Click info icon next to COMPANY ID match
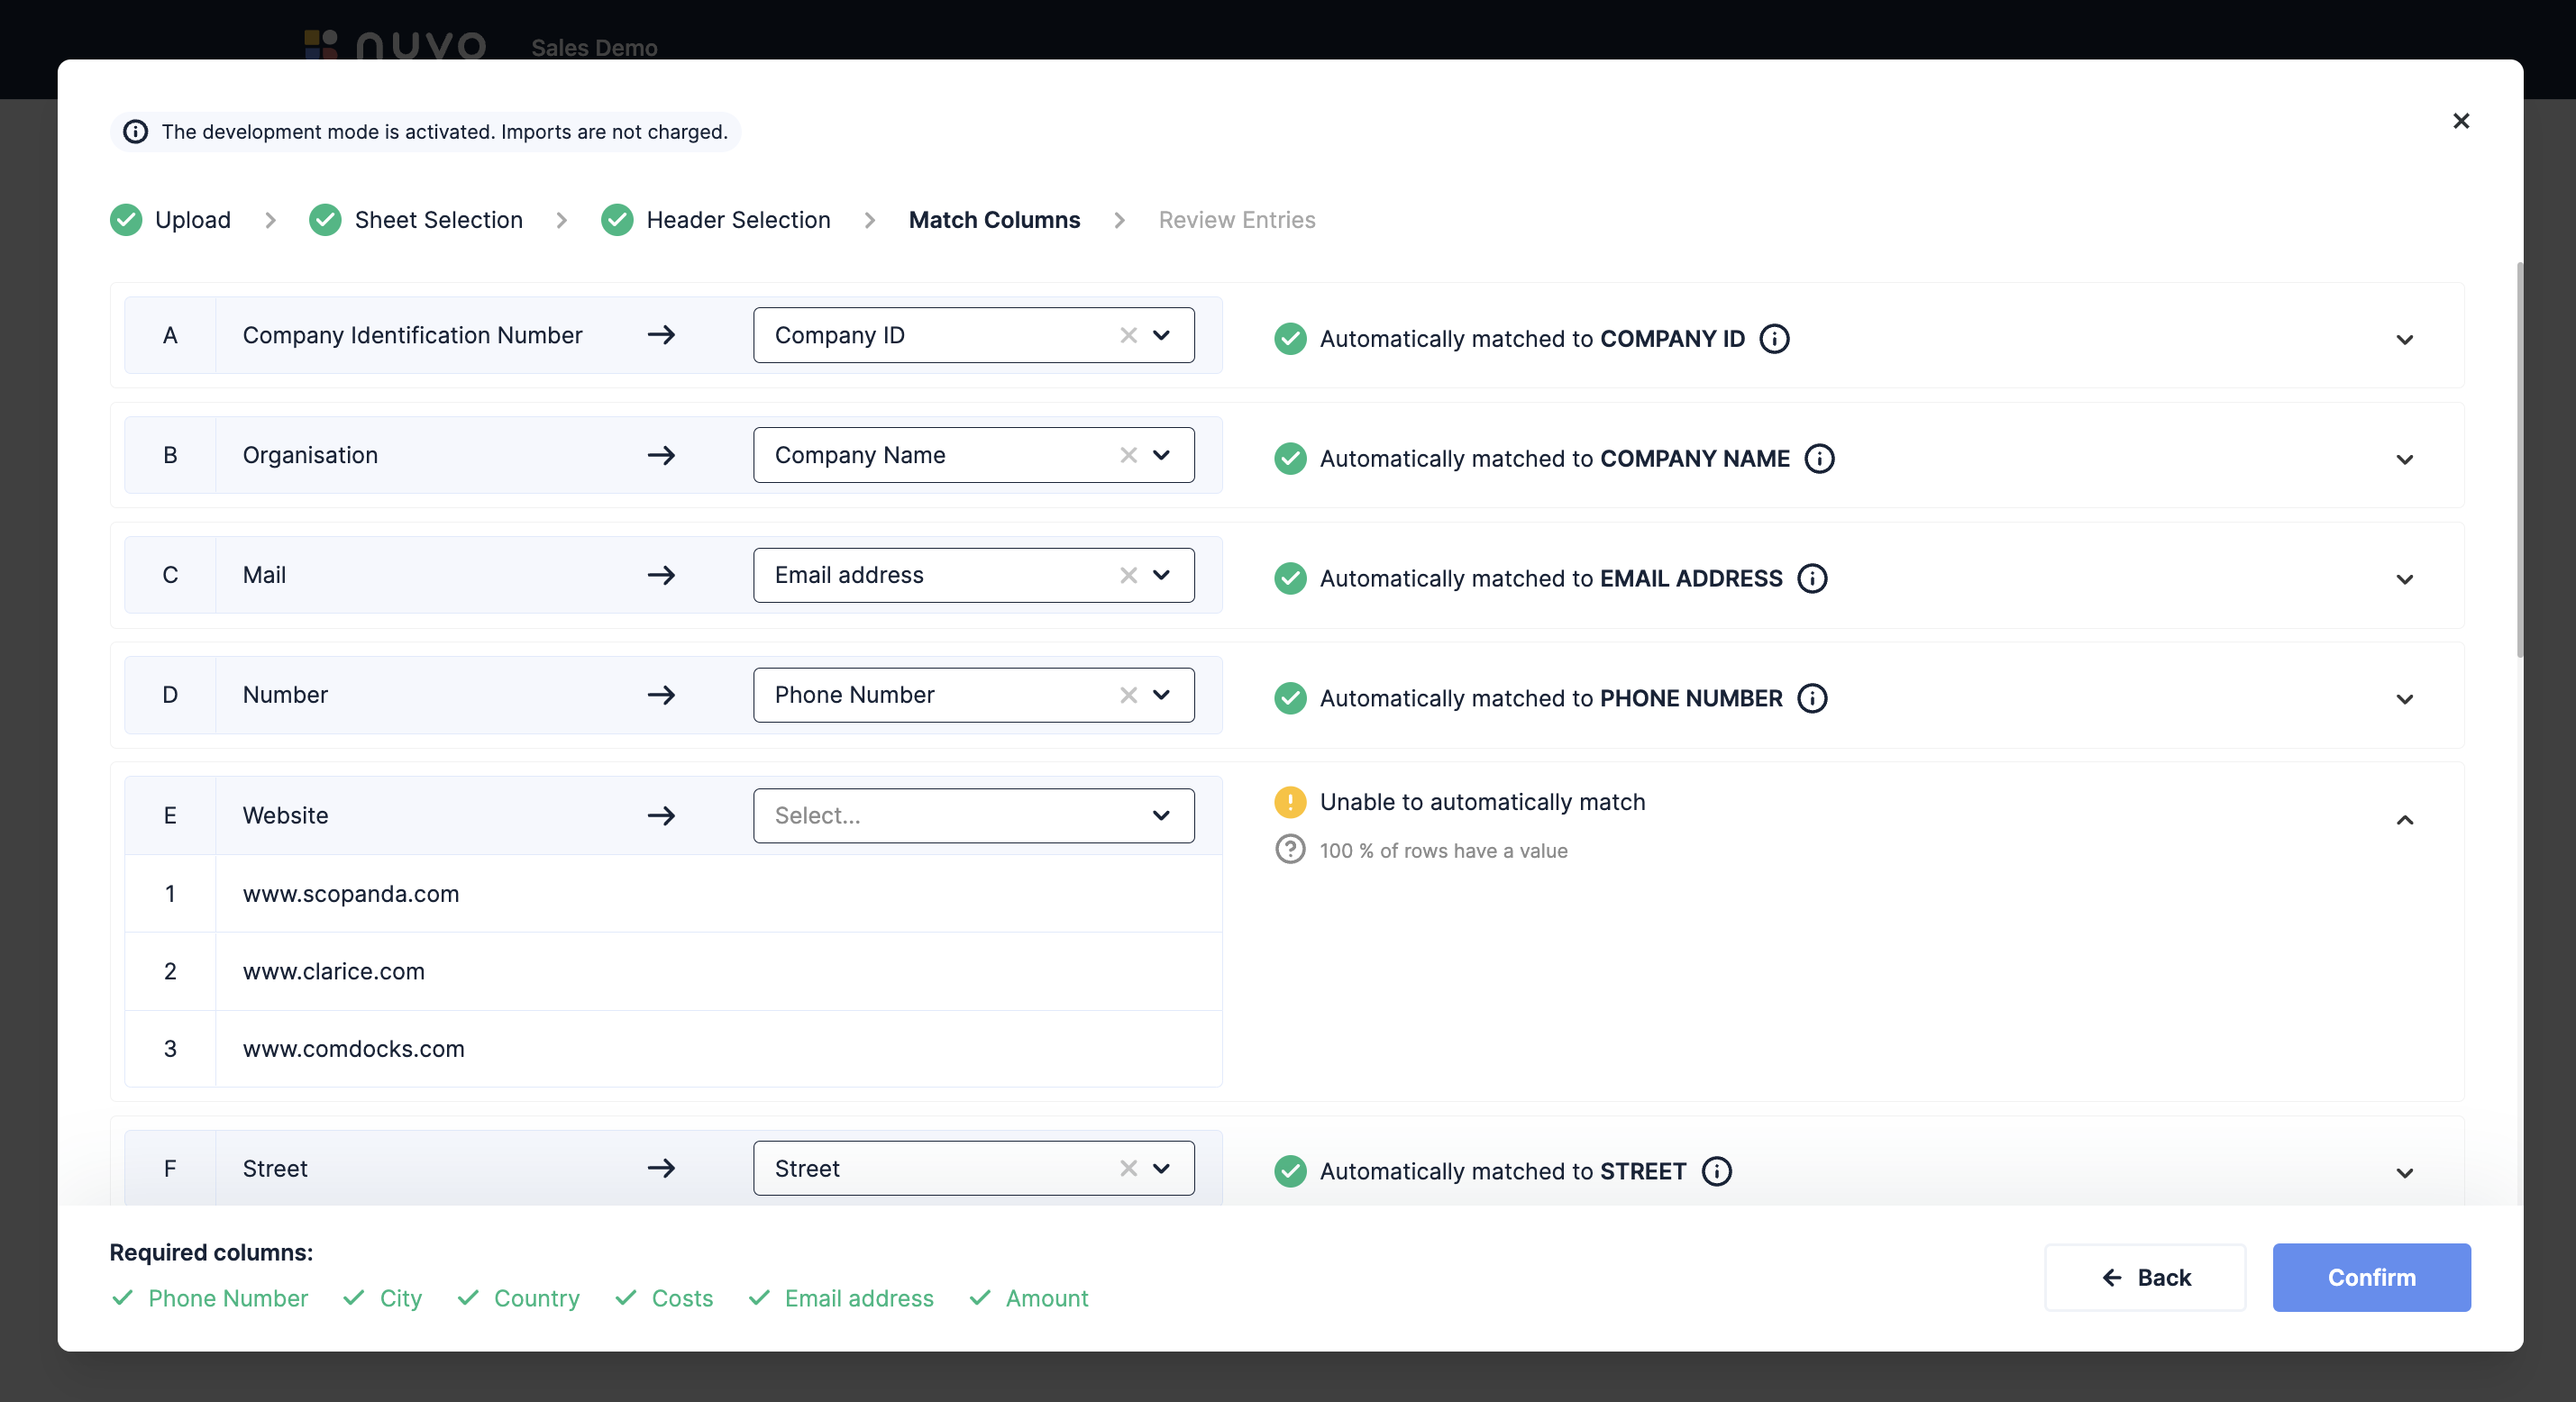Viewport: 2576px width, 1402px height. click(1774, 339)
